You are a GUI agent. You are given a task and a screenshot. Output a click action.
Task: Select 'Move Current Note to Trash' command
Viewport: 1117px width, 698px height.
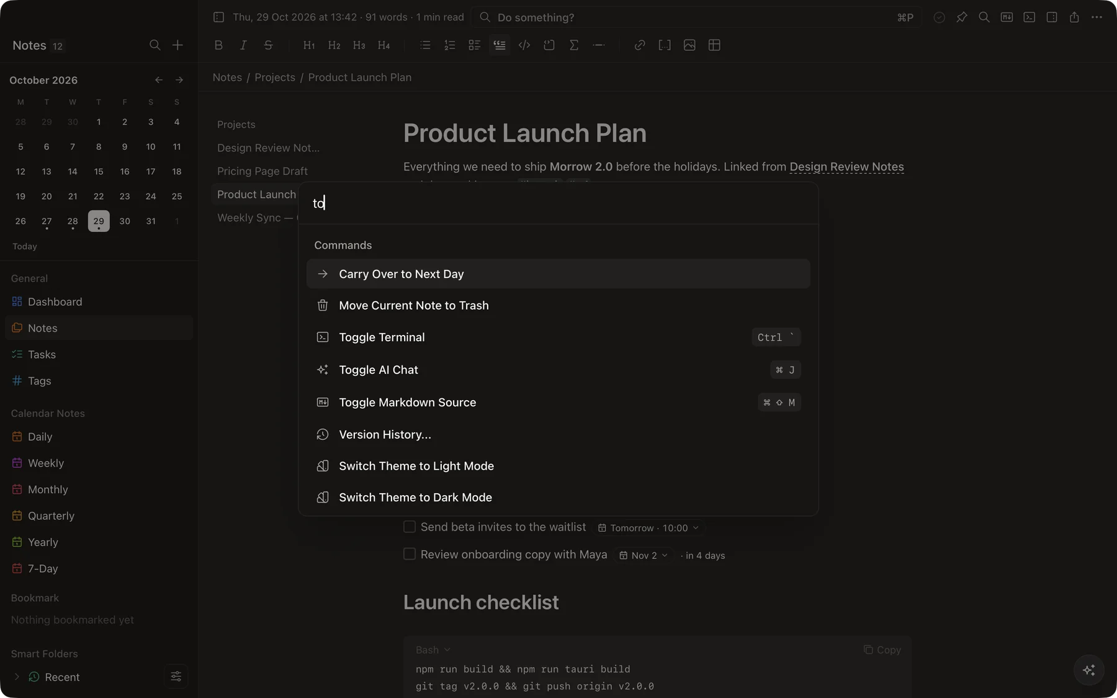(558, 305)
